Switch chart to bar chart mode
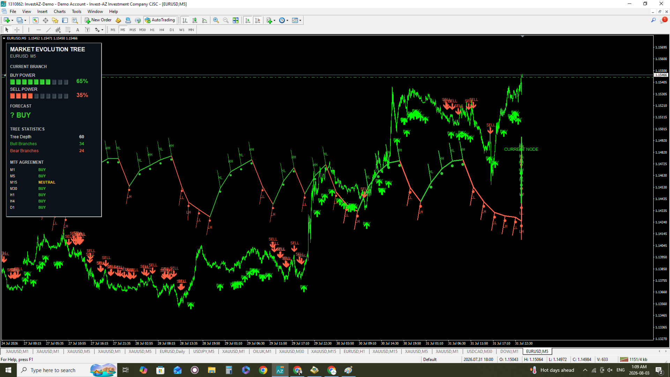 [x=185, y=20]
